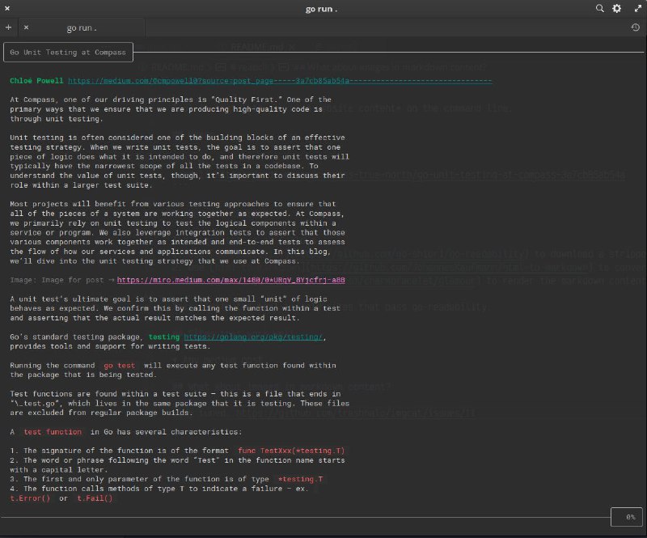Open closed tabs history icon
Viewport: 647px width, 538px height.
(x=636, y=28)
